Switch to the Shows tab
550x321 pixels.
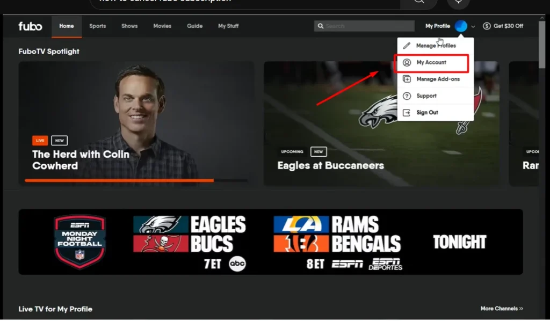[129, 26]
